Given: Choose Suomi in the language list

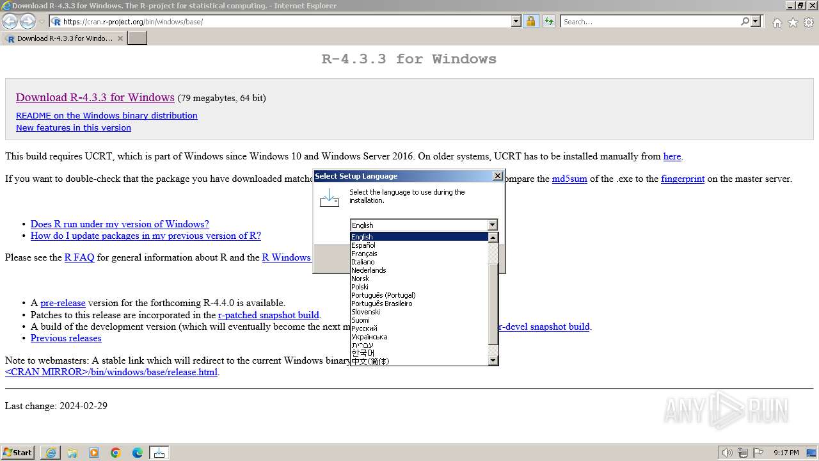Looking at the screenshot, I should point(419,320).
